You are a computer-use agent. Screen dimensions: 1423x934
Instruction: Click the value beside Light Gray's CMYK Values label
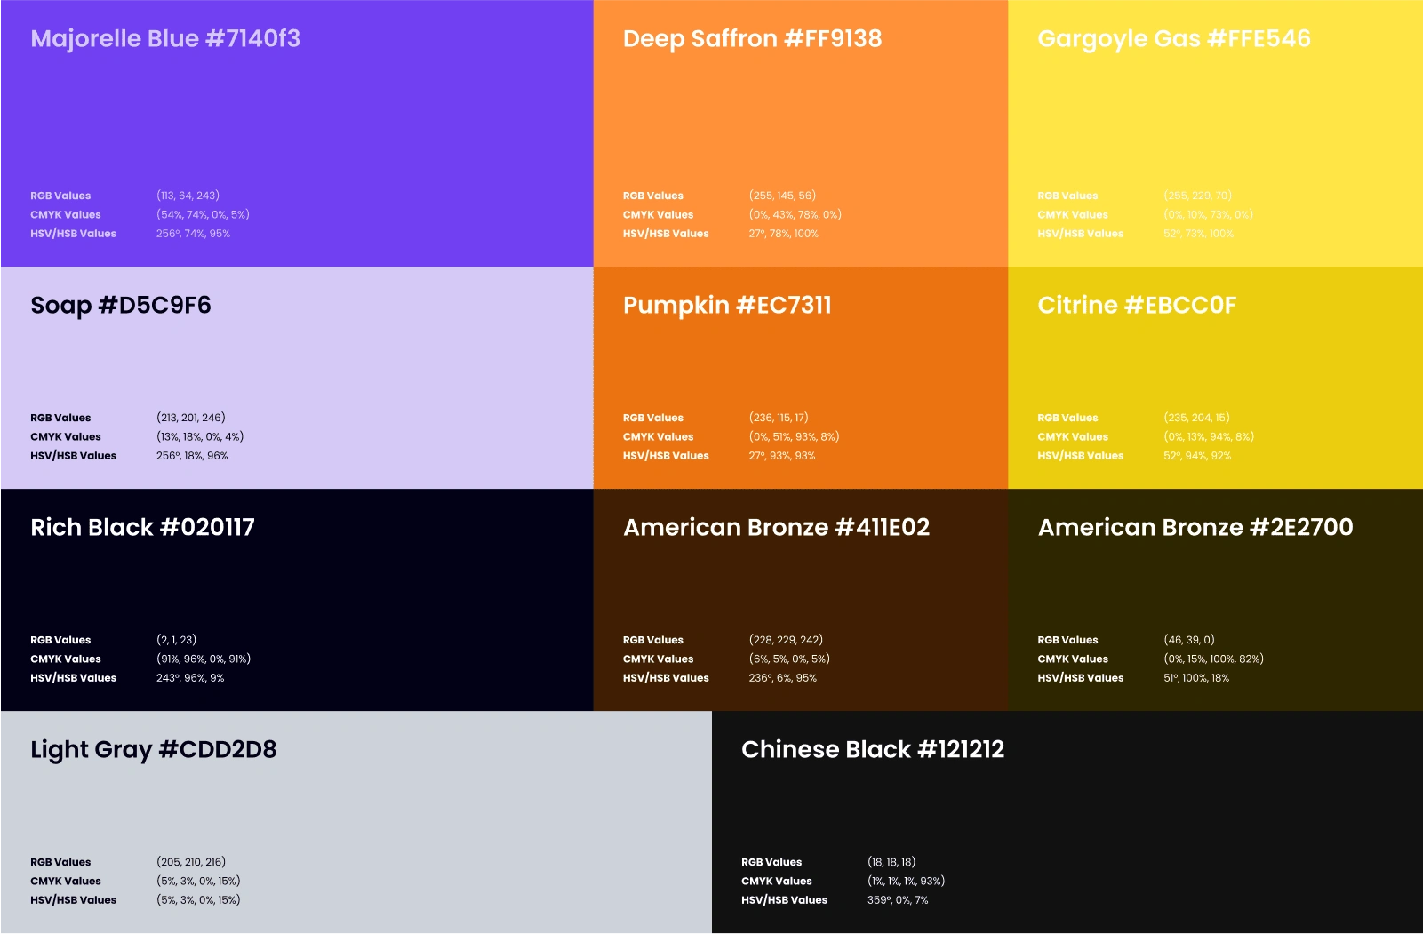198,881
